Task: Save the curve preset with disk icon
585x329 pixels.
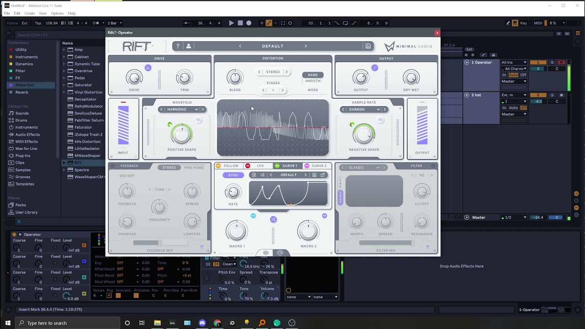Action: coord(314,175)
